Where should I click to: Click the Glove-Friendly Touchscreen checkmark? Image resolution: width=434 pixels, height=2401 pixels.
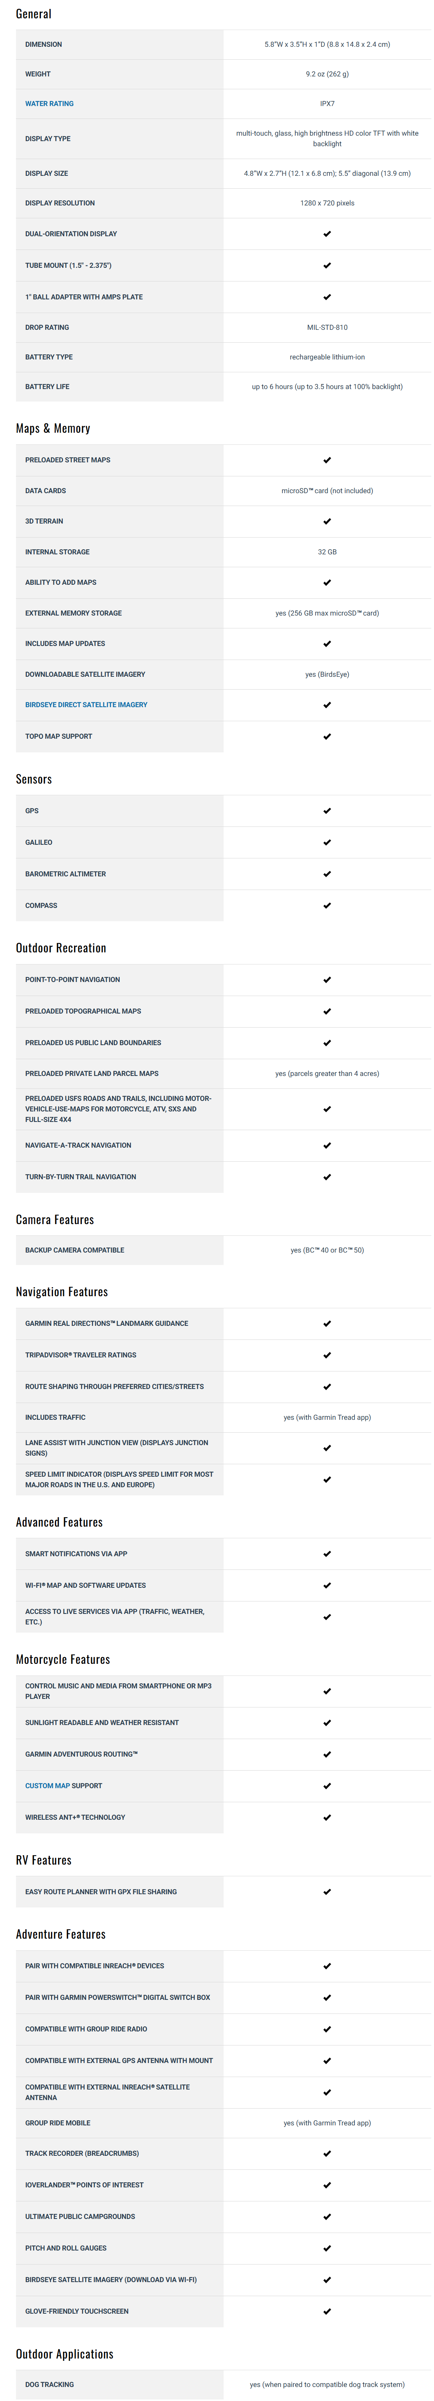pos(327,2311)
